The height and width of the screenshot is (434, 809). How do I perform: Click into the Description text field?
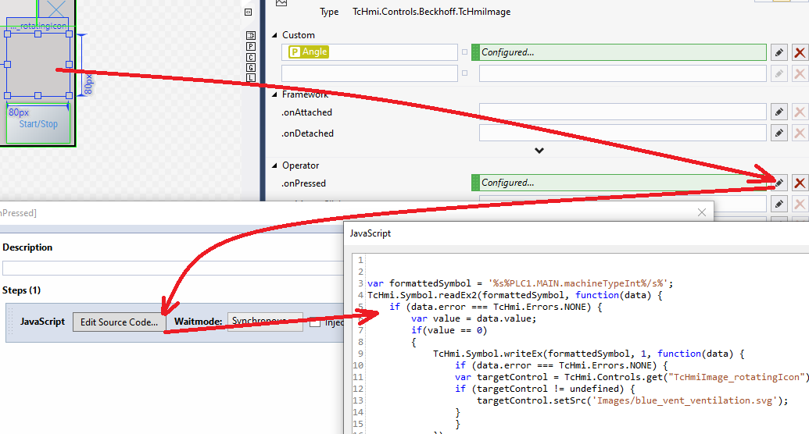(172, 269)
